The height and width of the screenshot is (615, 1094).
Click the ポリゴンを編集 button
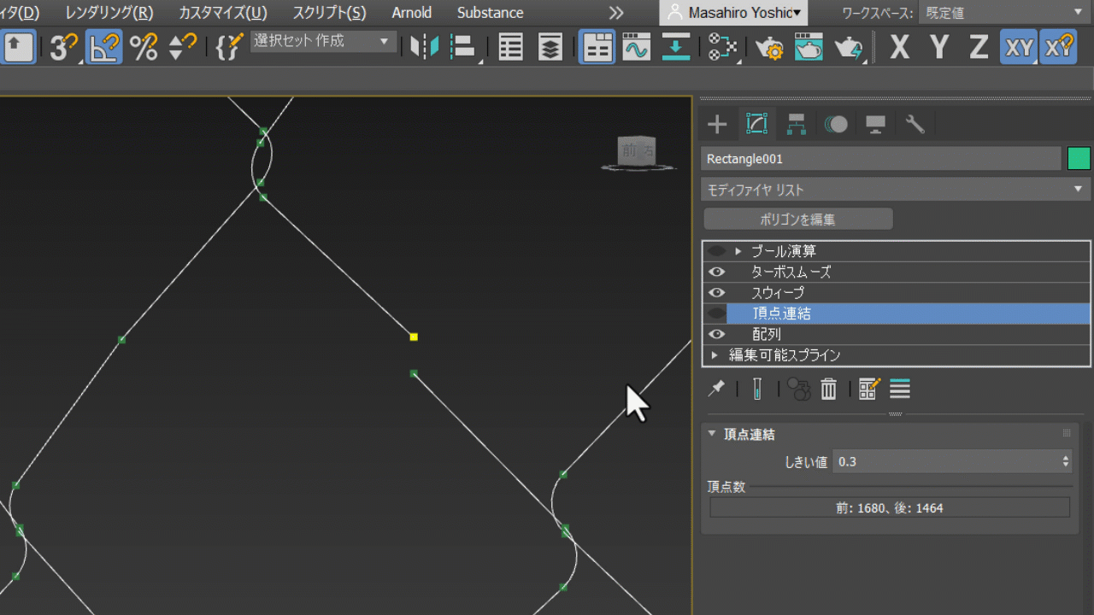798,220
